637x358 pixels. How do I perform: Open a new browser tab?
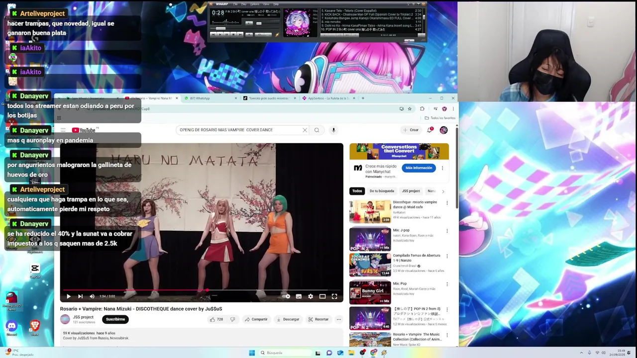[363, 98]
